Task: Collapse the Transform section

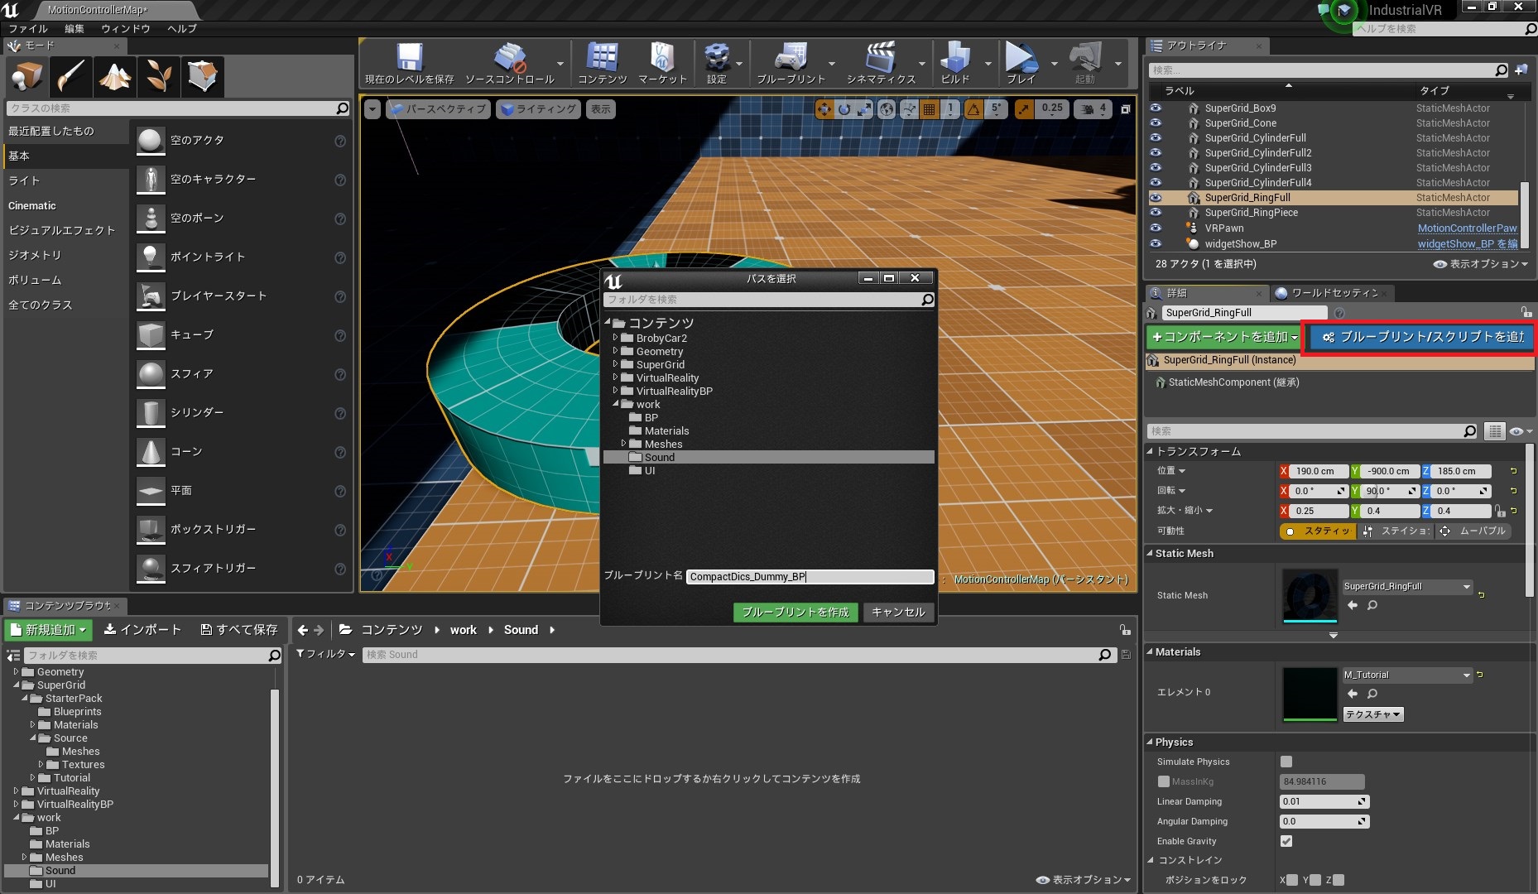Action: [1150, 451]
